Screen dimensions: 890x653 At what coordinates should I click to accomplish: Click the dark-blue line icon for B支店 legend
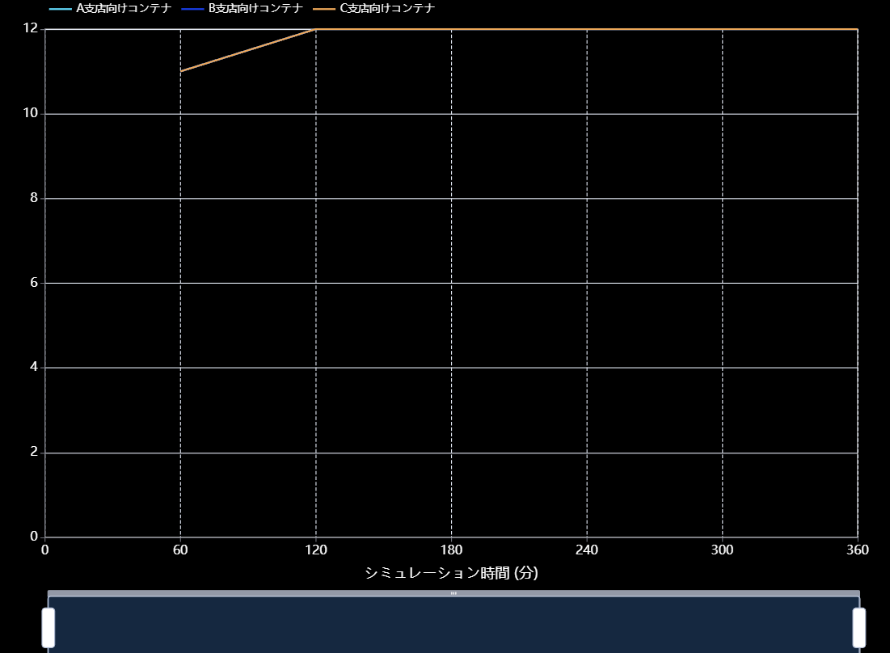pos(193,9)
